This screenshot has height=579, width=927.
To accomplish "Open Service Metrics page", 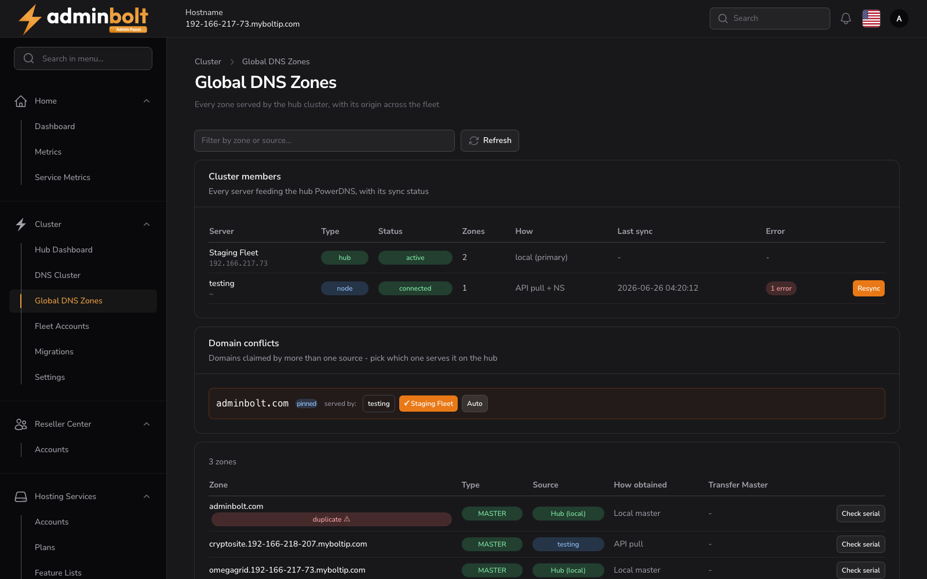I will click(63, 177).
